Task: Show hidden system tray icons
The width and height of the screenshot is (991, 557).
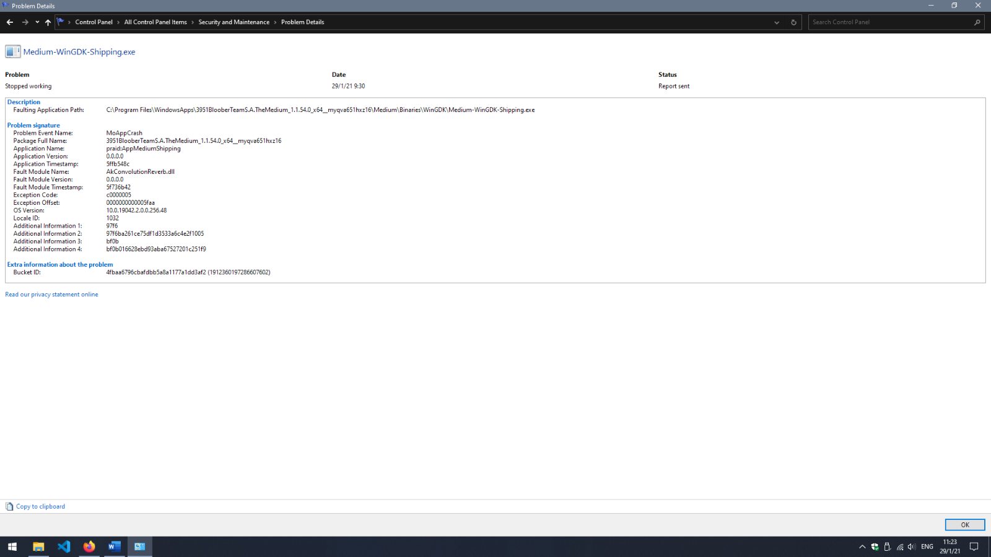Action: [862, 547]
